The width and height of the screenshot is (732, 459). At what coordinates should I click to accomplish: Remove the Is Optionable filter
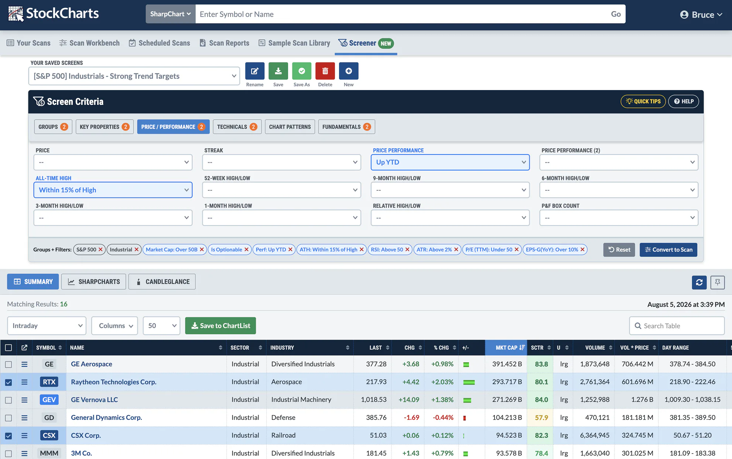pos(247,250)
